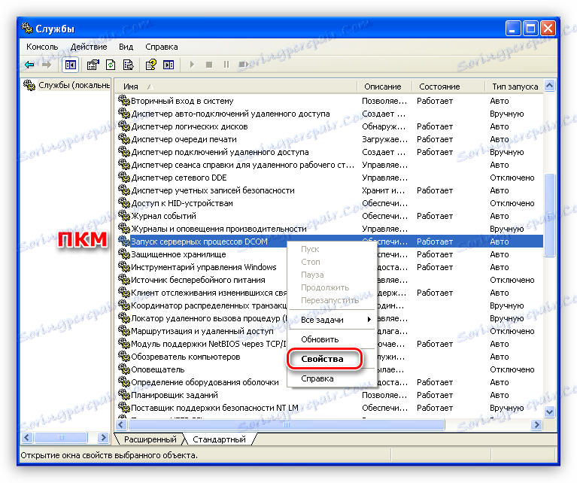Choose Свойства in the context menu
This screenshot has height=483, width=577.
pyautogui.click(x=322, y=359)
